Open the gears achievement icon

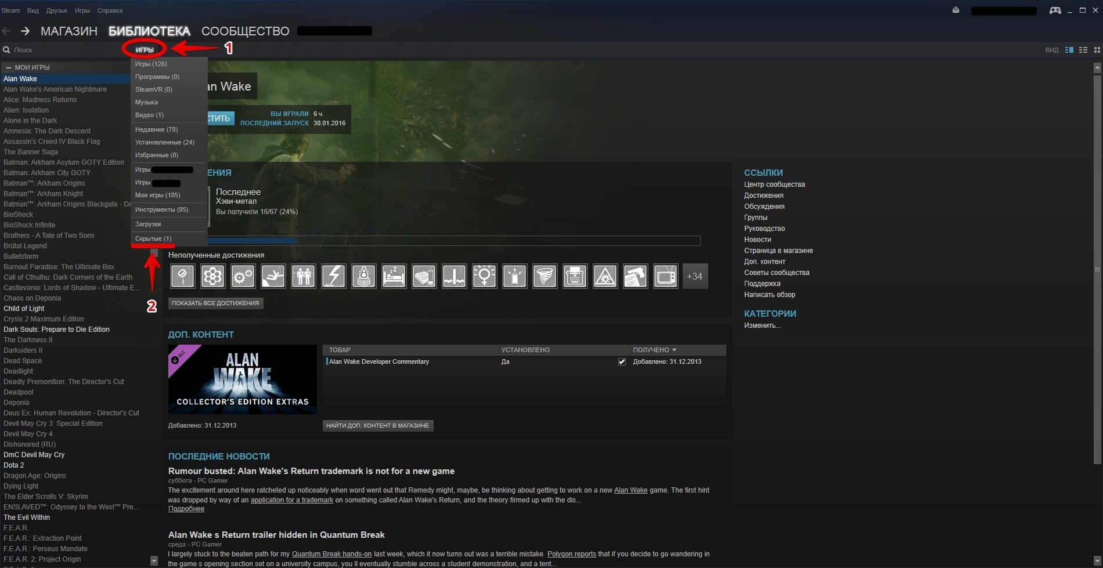click(243, 276)
